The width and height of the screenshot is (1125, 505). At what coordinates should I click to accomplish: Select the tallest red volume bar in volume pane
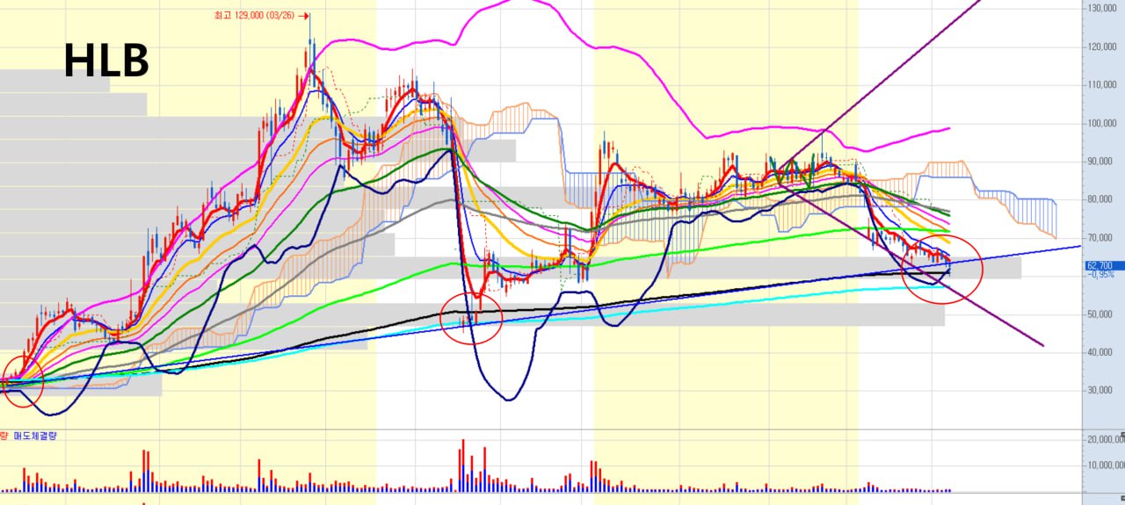tap(462, 465)
